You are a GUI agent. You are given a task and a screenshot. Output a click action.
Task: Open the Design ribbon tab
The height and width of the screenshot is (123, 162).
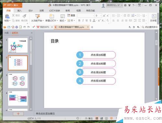[x=30, y=11]
